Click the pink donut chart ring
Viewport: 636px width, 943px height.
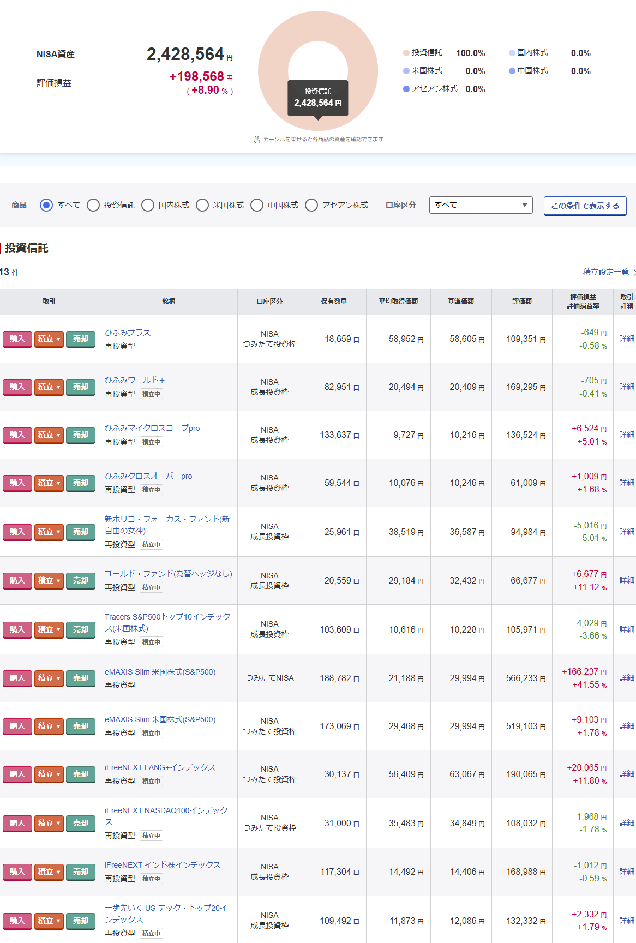click(x=273, y=71)
